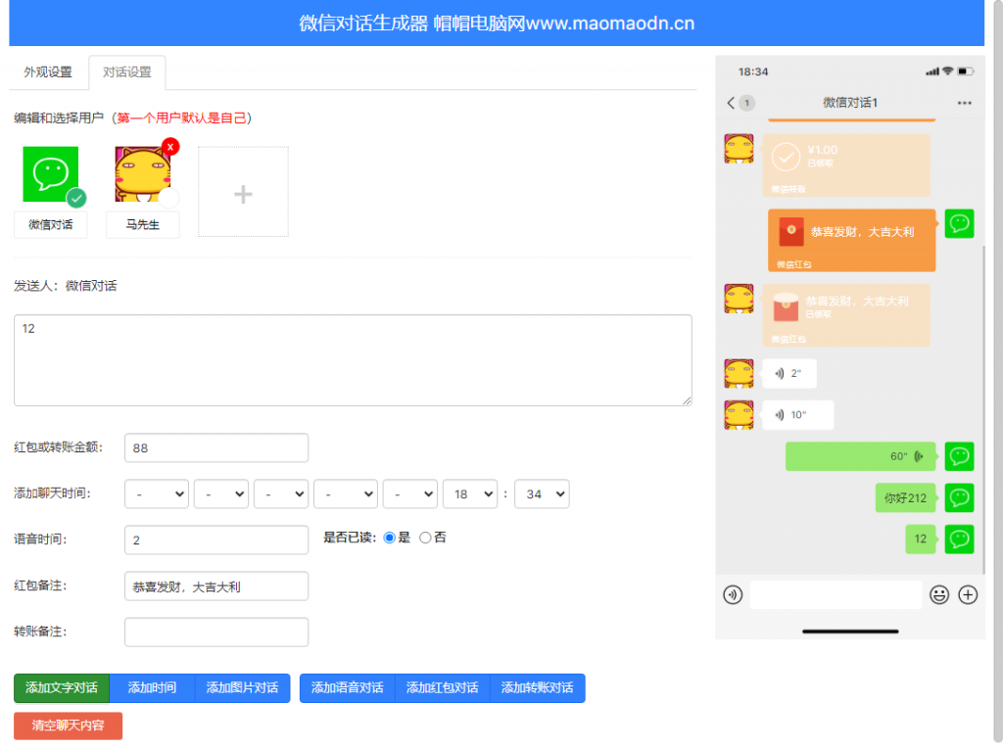Image resolution: width=1003 pixels, height=750 pixels.
Task: Click the 红包或转账金额 input field
Action: (x=216, y=447)
